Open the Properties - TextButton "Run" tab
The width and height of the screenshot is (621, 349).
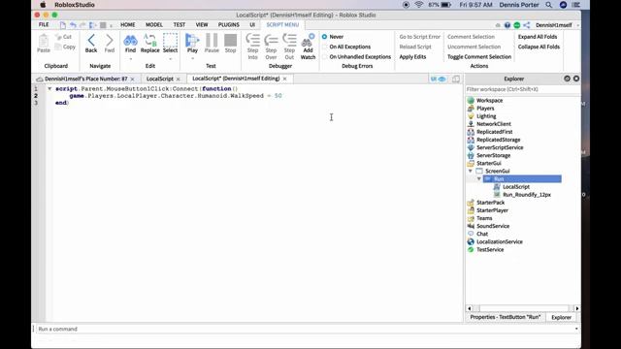[x=505, y=317]
